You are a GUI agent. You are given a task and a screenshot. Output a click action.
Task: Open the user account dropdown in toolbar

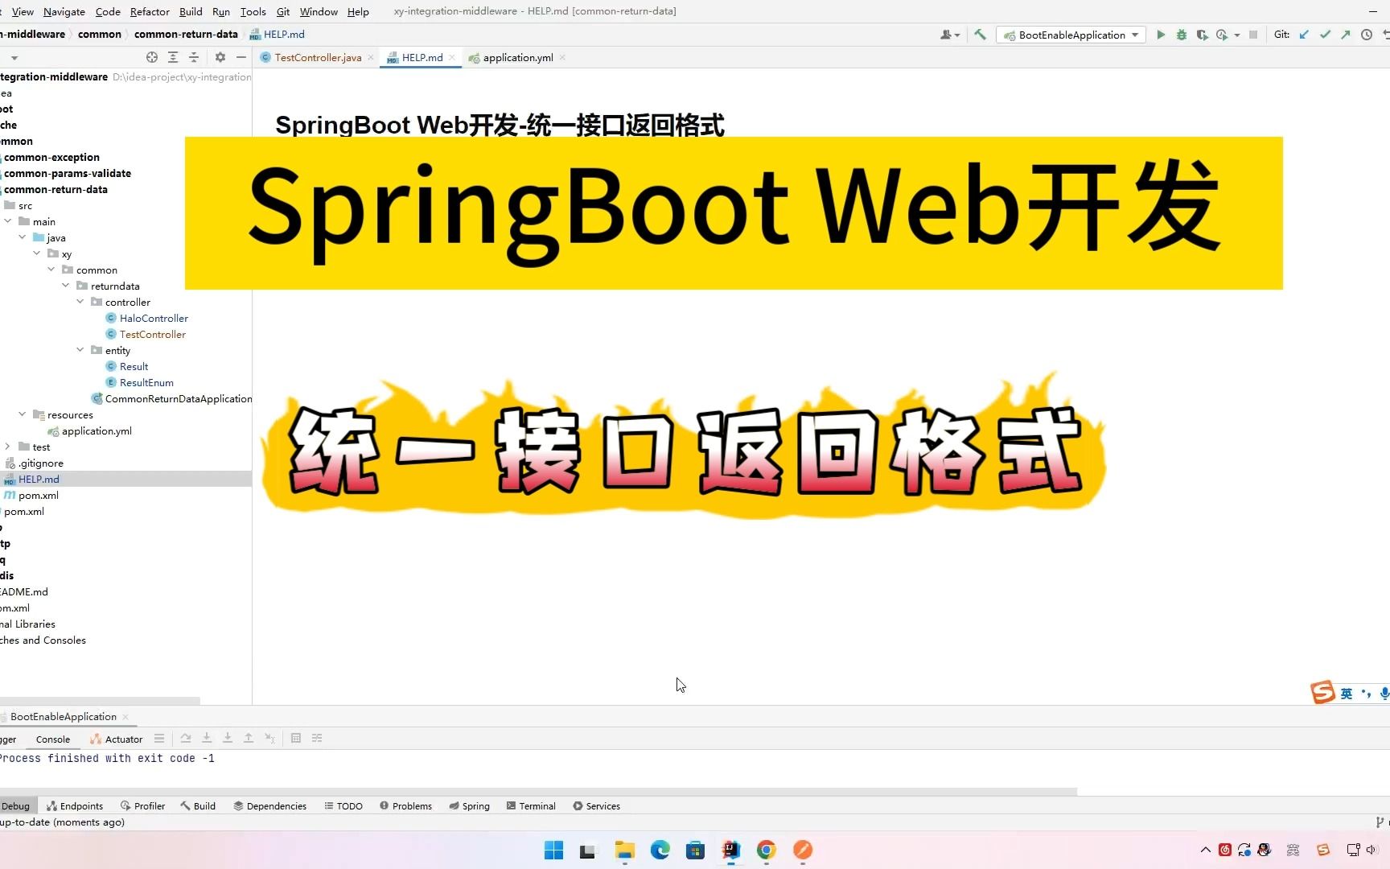[x=950, y=35]
